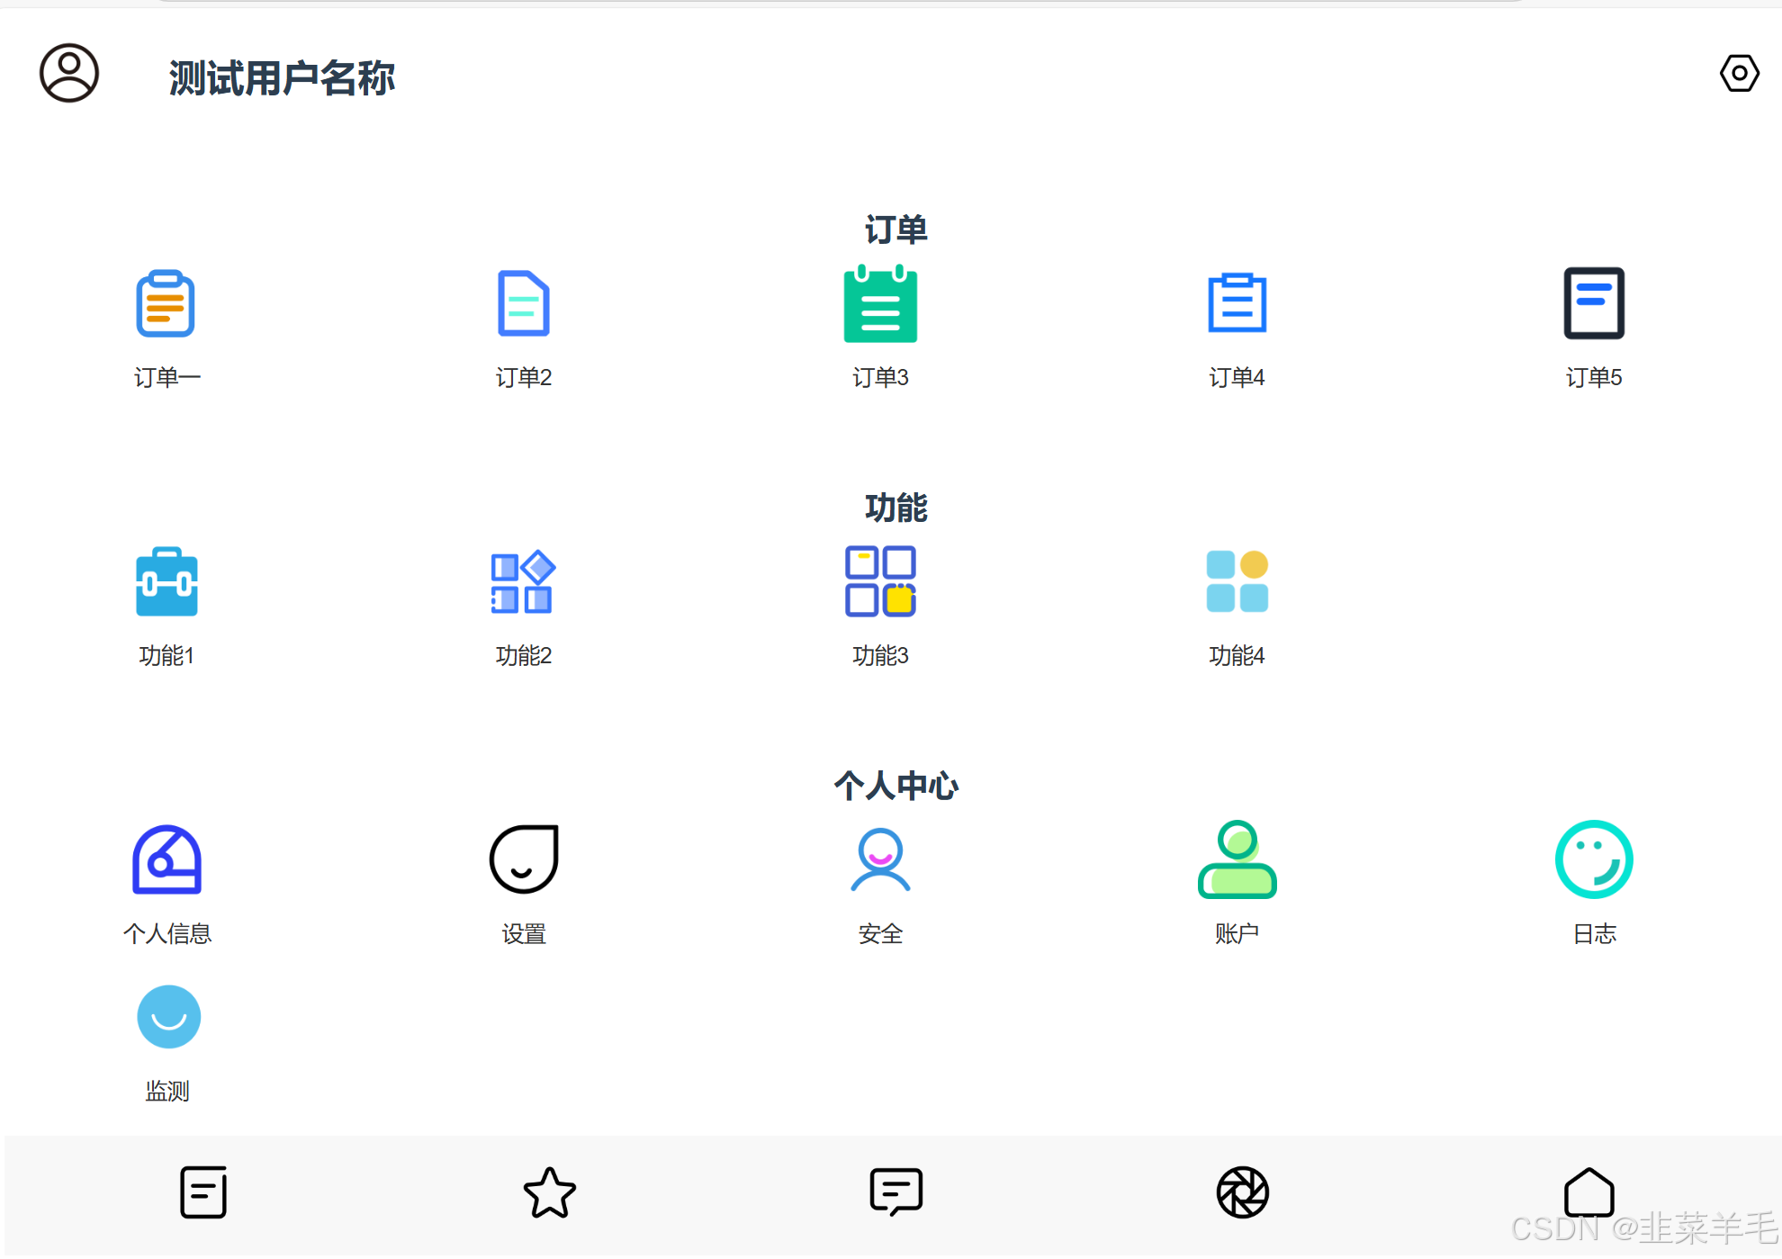Click the user avatar icon
Screen dimensions: 1782x1259
[69, 73]
